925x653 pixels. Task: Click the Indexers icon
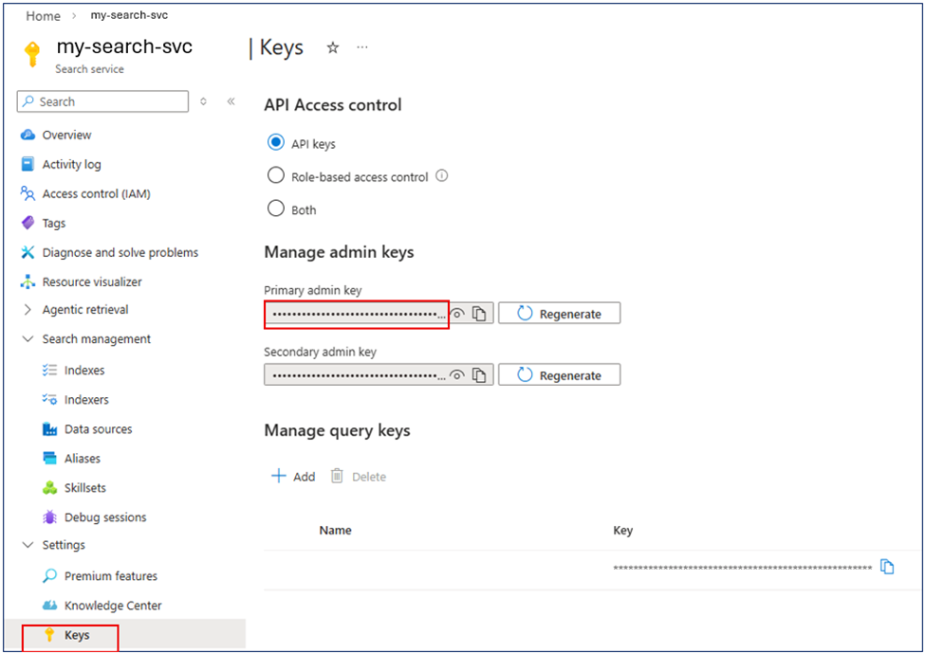pyautogui.click(x=49, y=400)
